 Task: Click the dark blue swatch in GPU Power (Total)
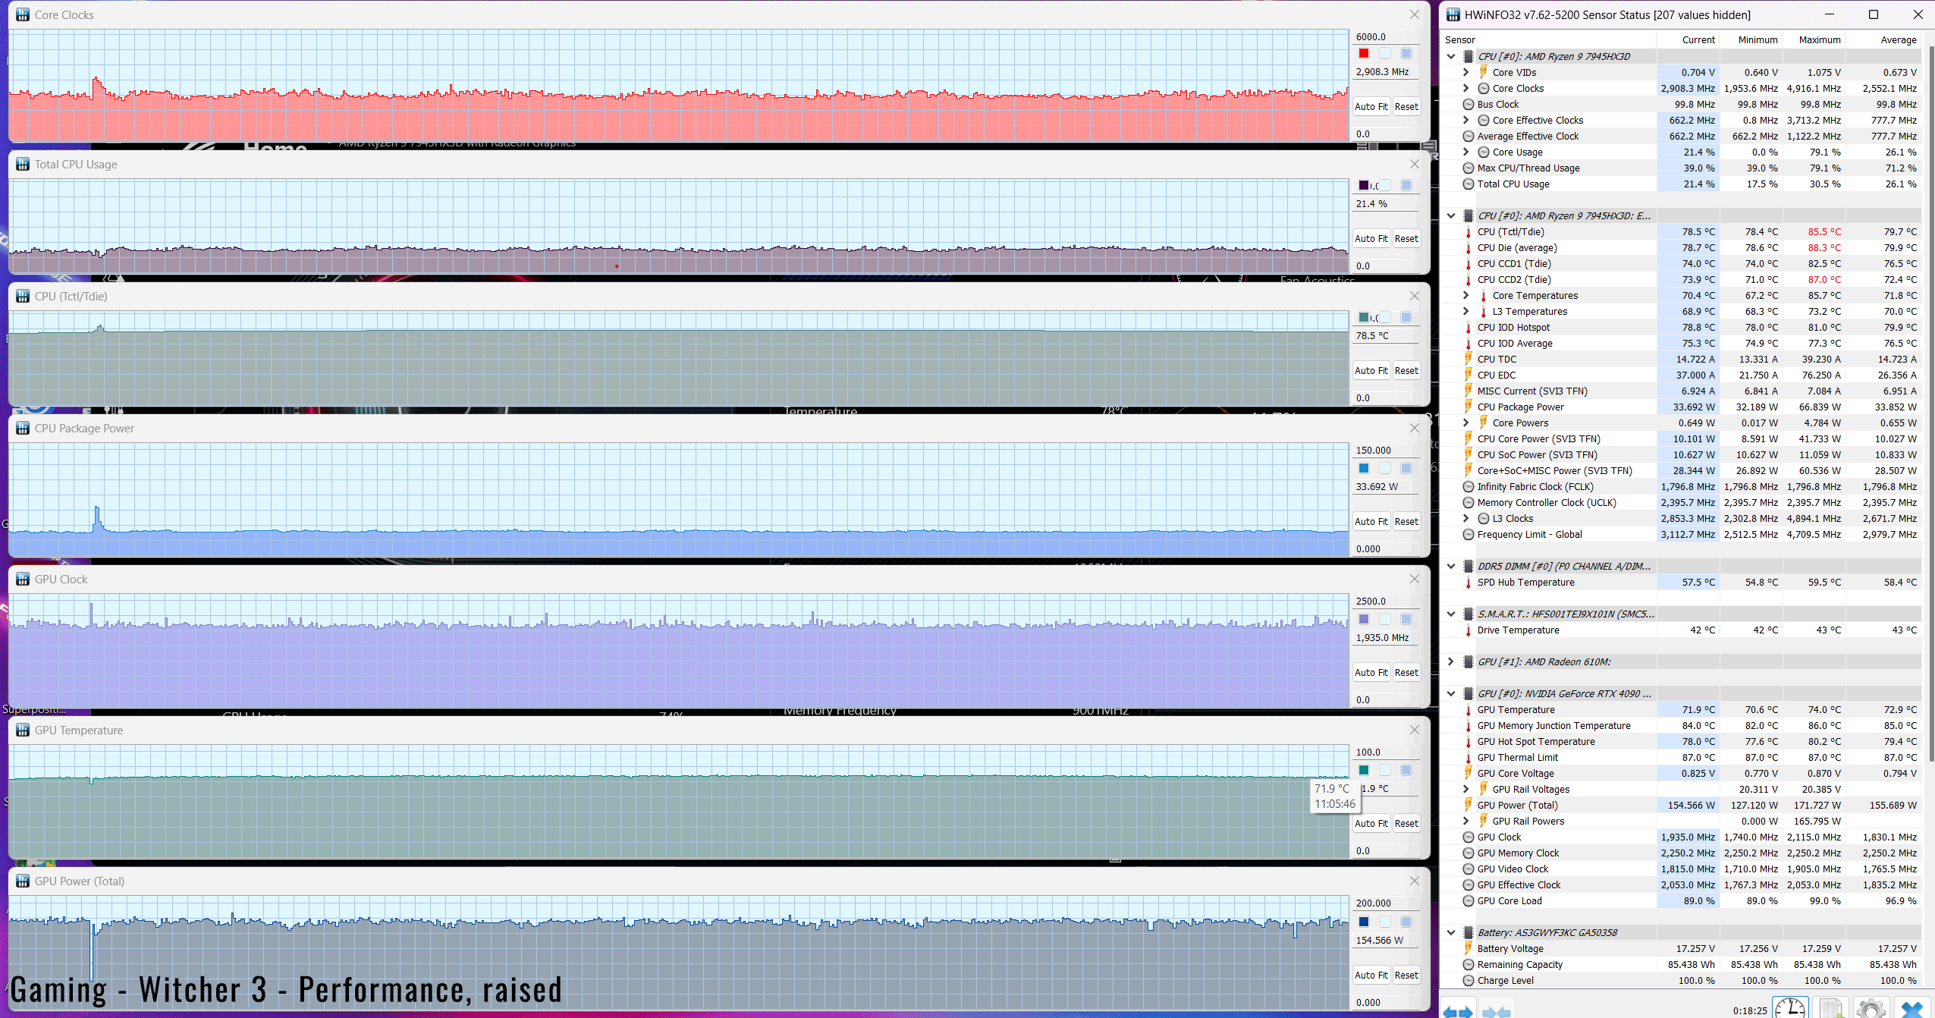coord(1363,922)
